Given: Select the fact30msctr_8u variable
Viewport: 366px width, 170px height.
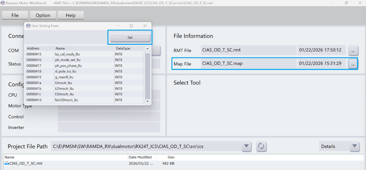Looking at the screenshot, I should pyautogui.click(x=66, y=100).
